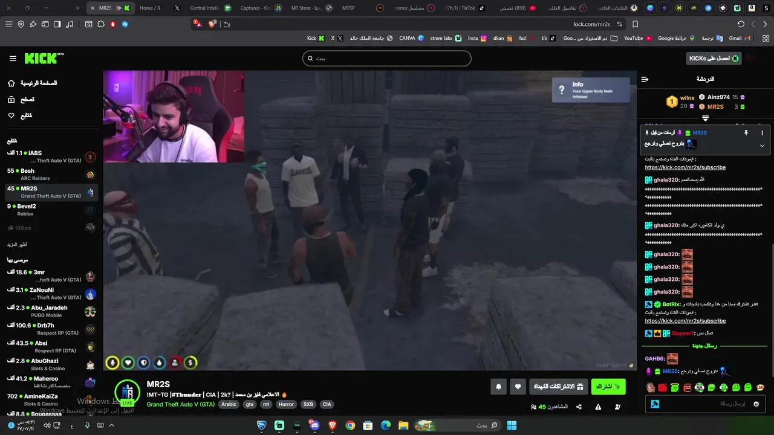The width and height of the screenshot is (774, 435).
Task: Open CANVA bookmark
Action: point(411,38)
